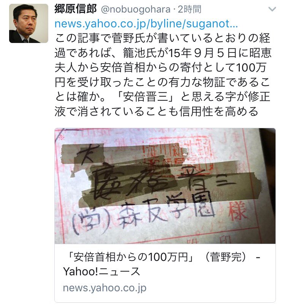Open the card headline 「安倍首相からの100万円」
The width and height of the screenshot is (285, 305).
pyautogui.click(x=130, y=257)
